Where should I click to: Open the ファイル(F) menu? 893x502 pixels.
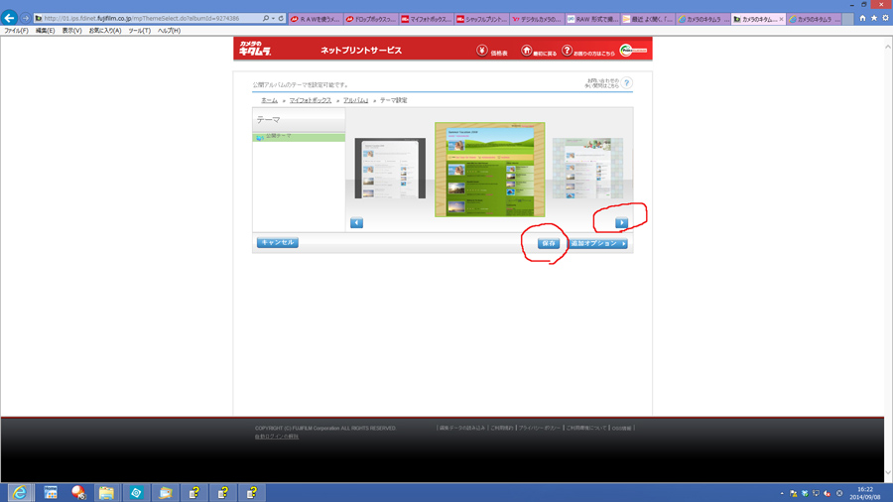pyautogui.click(x=16, y=31)
